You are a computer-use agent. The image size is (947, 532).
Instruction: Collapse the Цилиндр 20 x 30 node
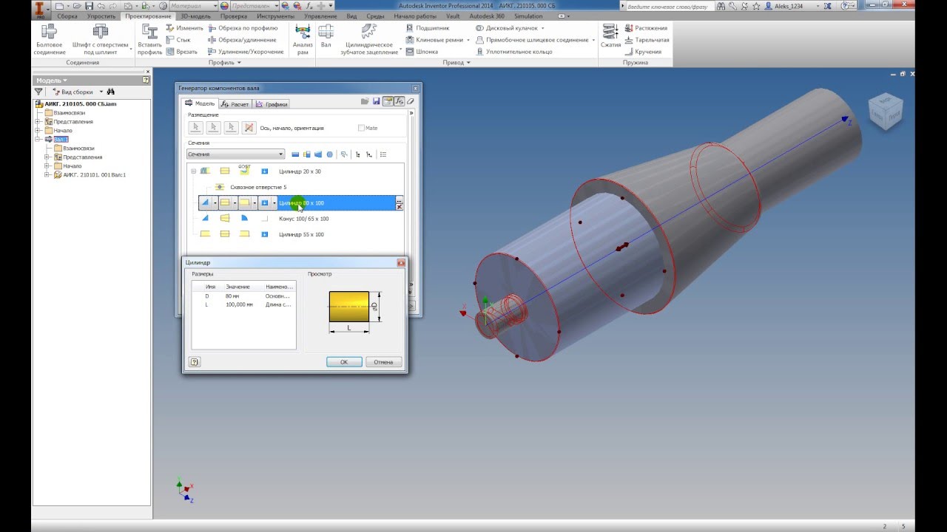[x=194, y=171]
